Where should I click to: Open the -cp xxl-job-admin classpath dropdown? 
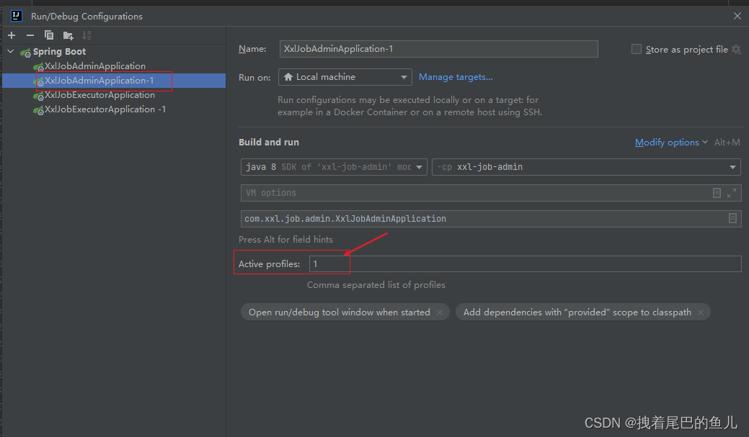[586, 167]
